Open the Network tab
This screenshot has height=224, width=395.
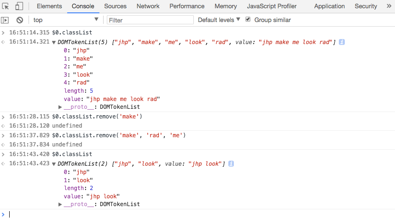coord(148,6)
